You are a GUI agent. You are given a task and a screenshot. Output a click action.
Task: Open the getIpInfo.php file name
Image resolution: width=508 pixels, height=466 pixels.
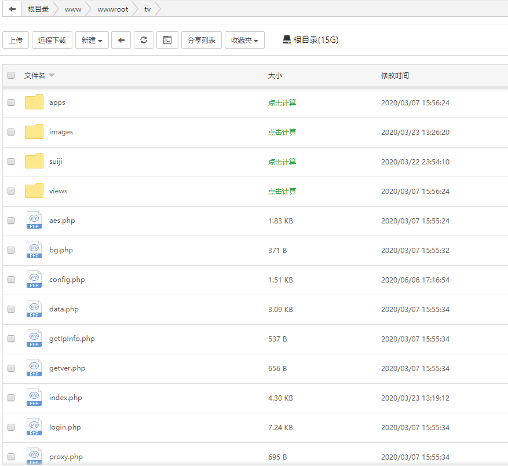pyautogui.click(x=72, y=339)
